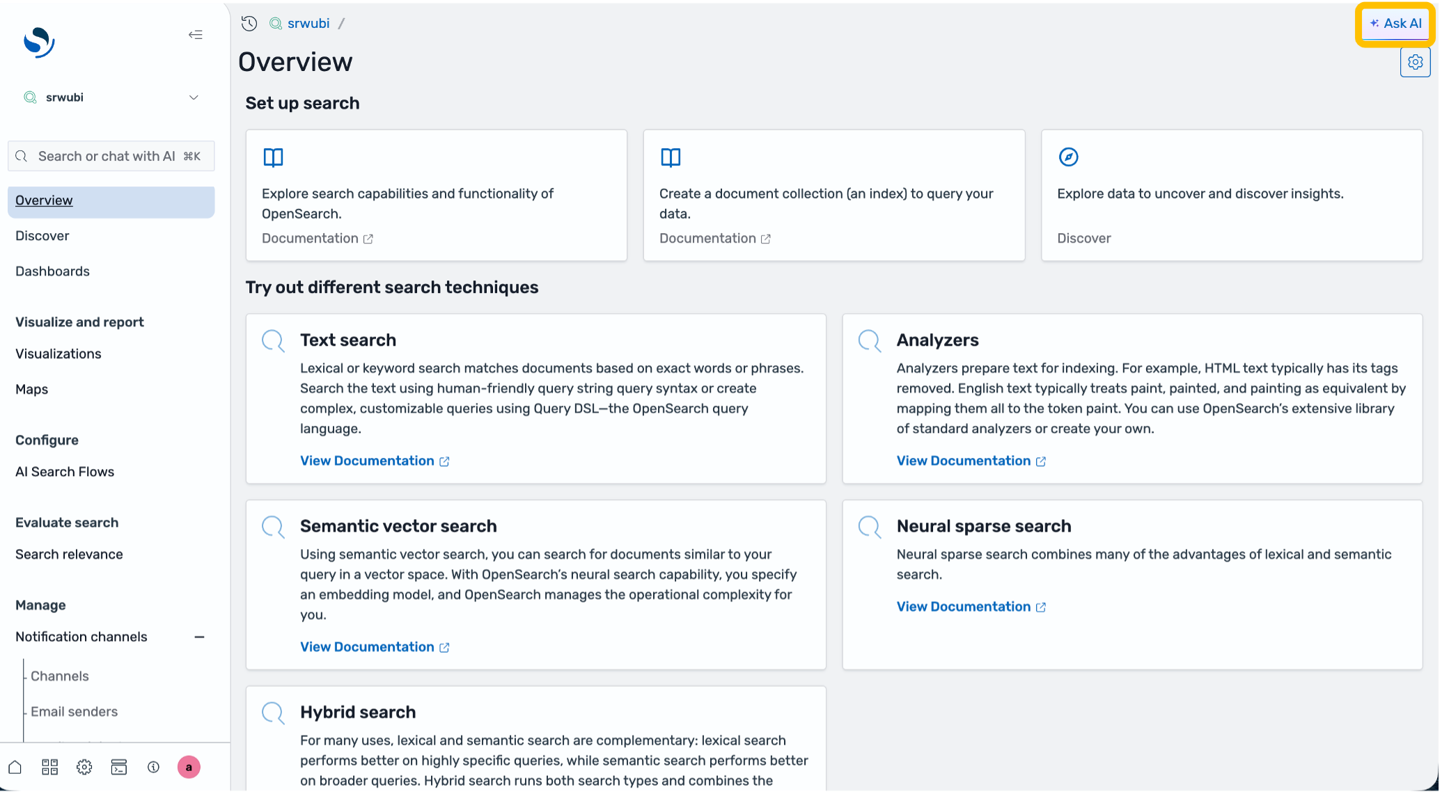Open the Dev Tools console icon

[x=119, y=768]
